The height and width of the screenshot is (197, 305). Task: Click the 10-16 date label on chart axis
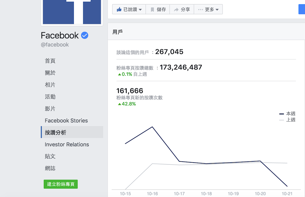click(x=152, y=194)
